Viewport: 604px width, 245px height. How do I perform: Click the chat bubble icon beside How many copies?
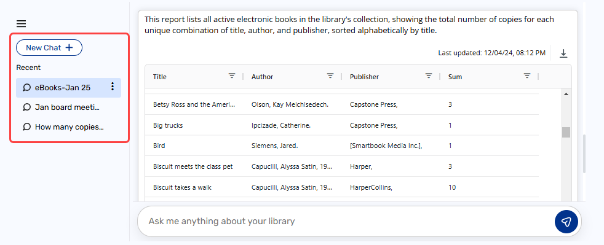[x=26, y=126]
